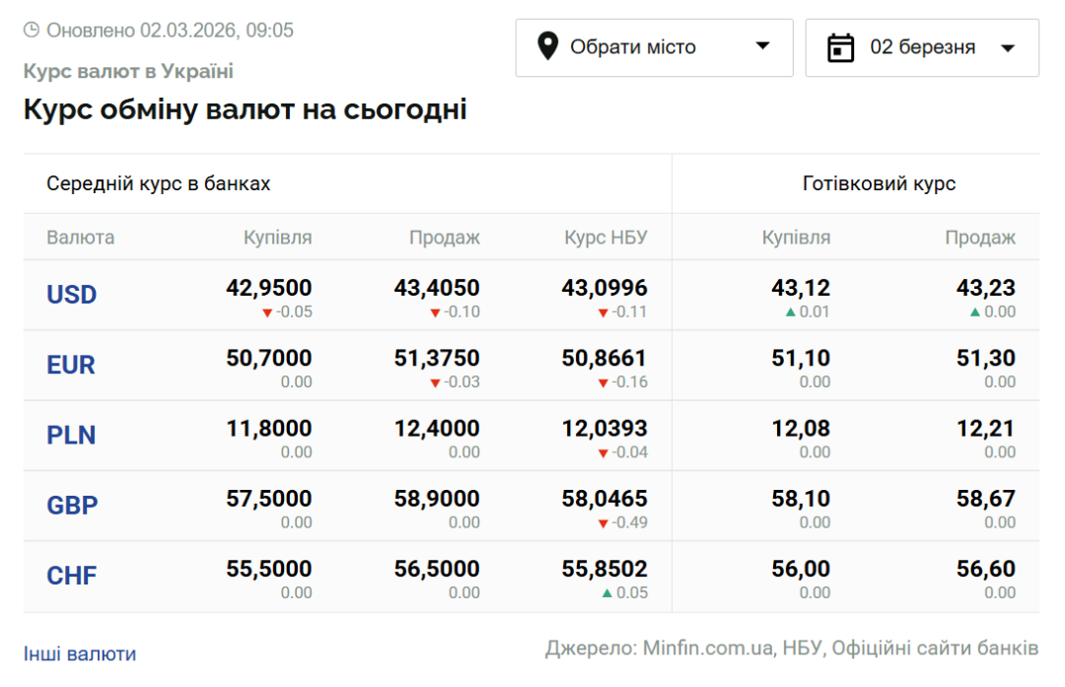Open the GBP currency link
This screenshot has width=1065, height=687.
click(x=72, y=506)
